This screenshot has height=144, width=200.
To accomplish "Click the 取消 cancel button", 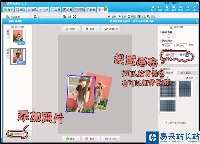I will click(x=91, y=139).
